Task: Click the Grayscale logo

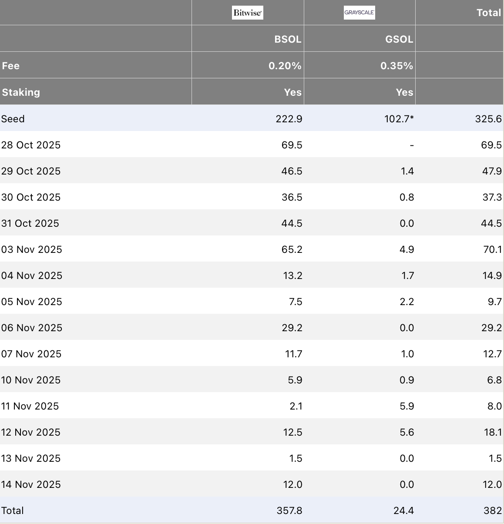Action: coord(360,13)
